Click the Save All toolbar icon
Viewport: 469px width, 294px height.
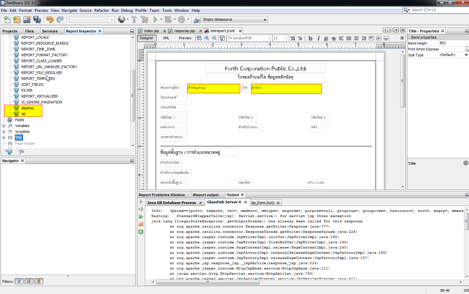[x=37, y=20]
